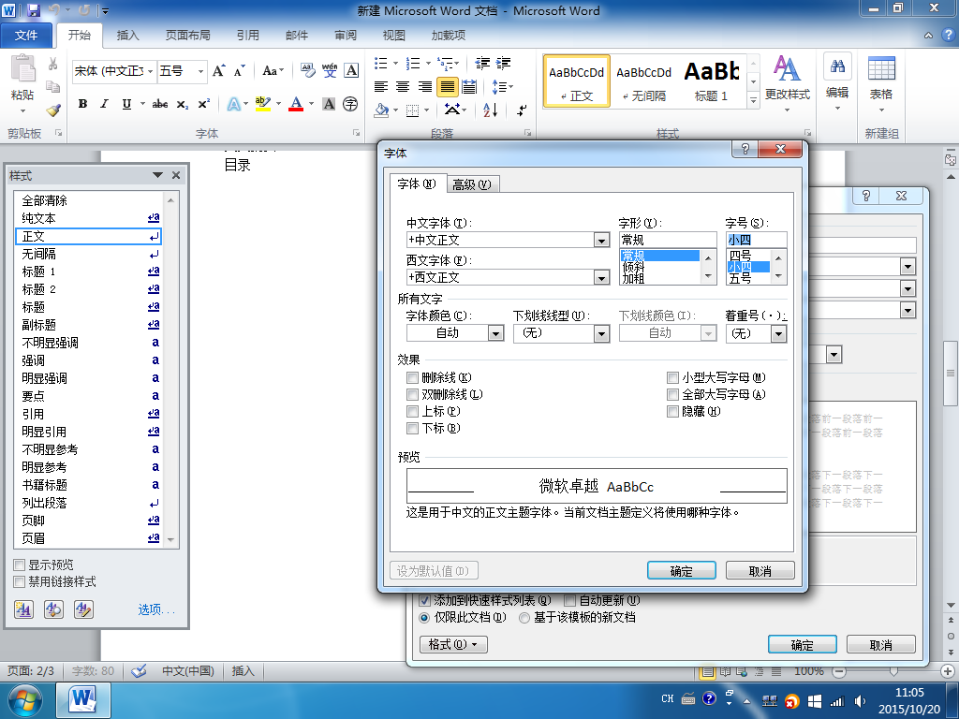Shrink font size button
The image size is (959, 719).
pos(239,71)
